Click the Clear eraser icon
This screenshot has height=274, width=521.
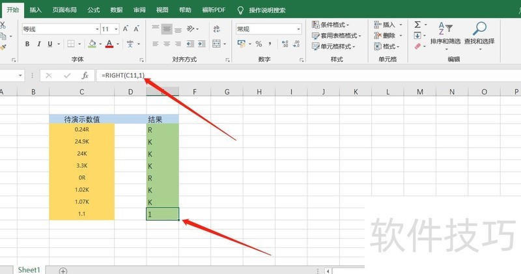tap(417, 46)
